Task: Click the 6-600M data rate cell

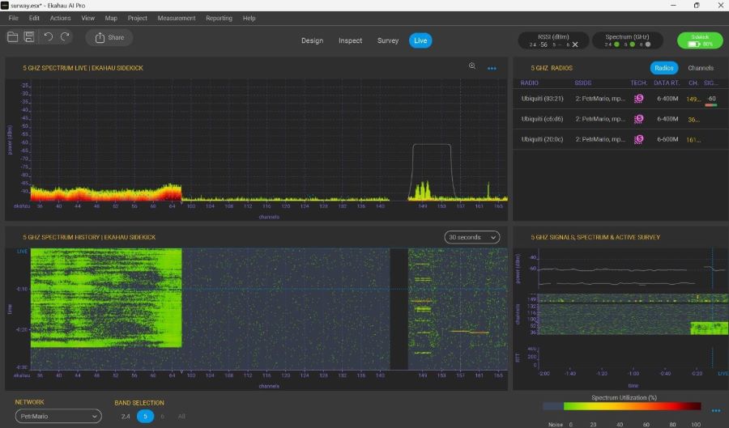Action: pos(667,139)
